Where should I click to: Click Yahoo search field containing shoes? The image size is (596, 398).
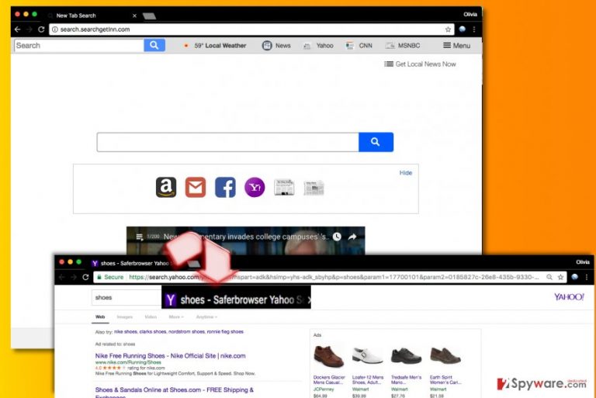click(126, 298)
